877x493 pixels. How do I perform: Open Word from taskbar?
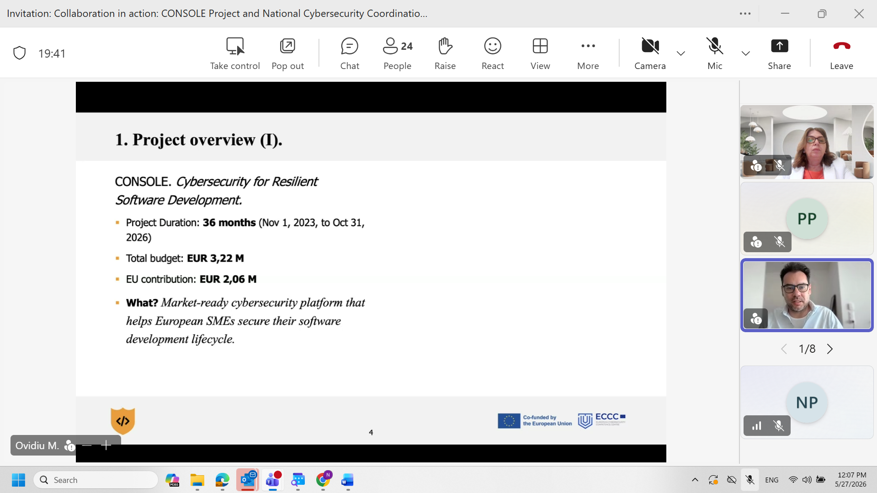[348, 480]
